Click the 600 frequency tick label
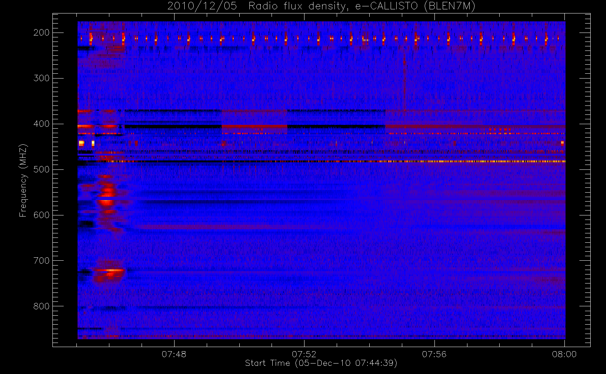The width and height of the screenshot is (606, 374). [x=41, y=215]
